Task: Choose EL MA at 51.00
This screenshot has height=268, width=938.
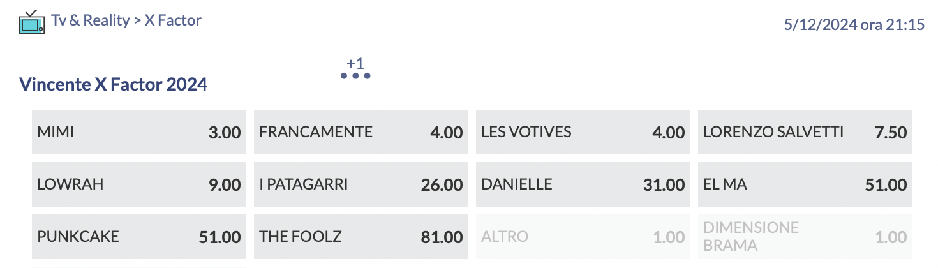Action: point(805,184)
